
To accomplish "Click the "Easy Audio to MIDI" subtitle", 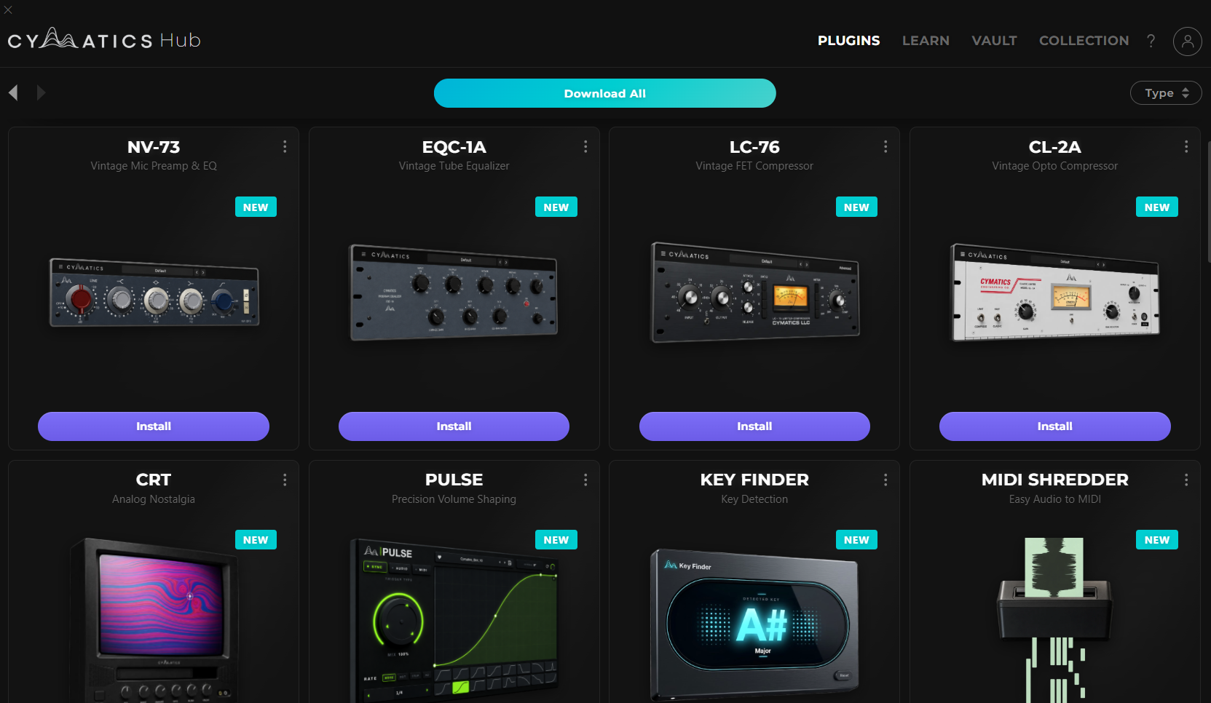I will (1055, 499).
